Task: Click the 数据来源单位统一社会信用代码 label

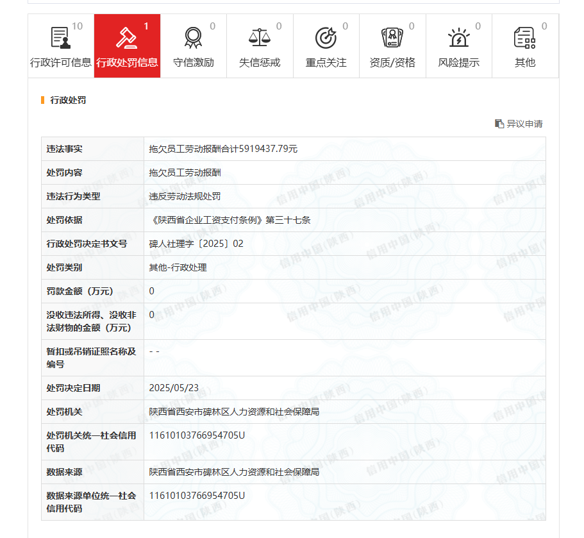Action: tap(91, 502)
